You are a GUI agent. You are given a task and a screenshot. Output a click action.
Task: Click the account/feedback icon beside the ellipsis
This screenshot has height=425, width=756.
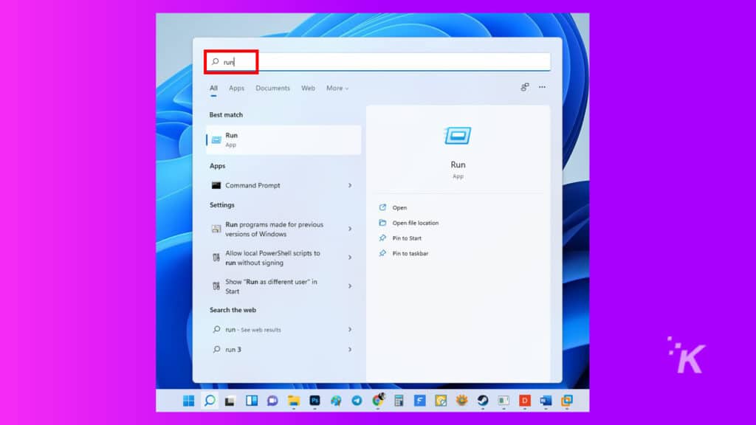click(525, 87)
